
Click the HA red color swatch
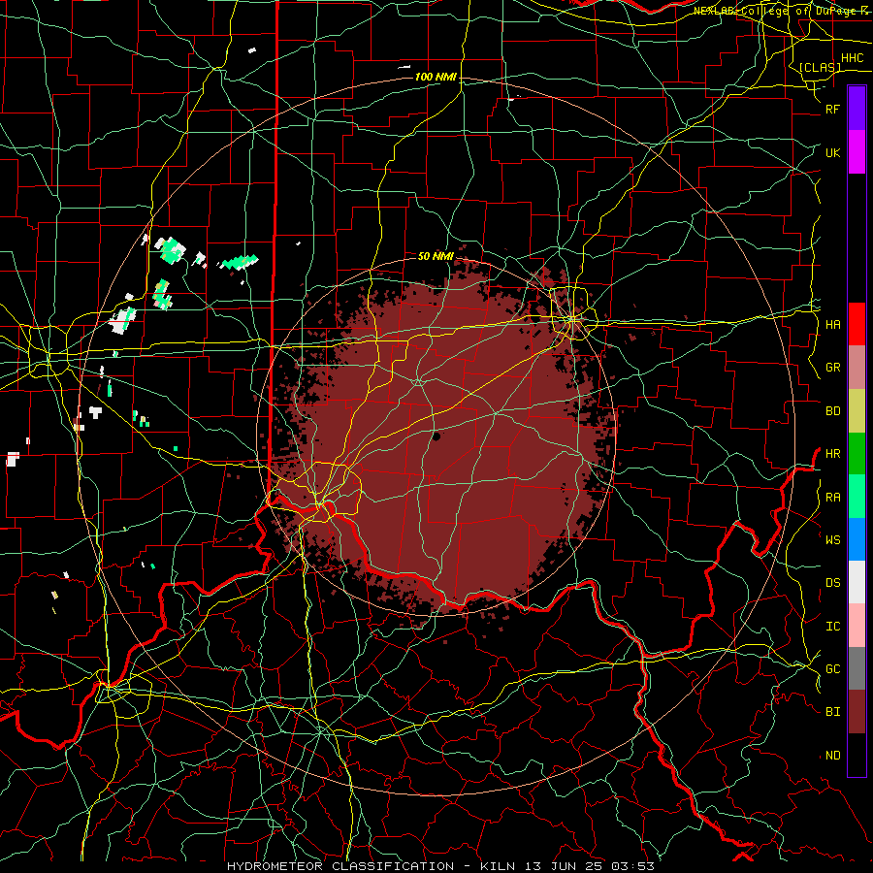click(x=857, y=324)
